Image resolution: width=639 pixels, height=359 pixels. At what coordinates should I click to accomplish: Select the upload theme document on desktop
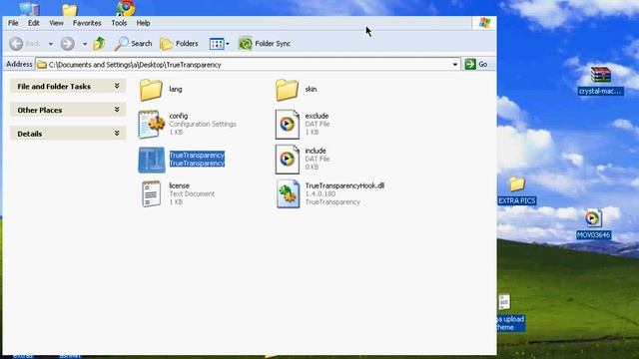pos(510,312)
